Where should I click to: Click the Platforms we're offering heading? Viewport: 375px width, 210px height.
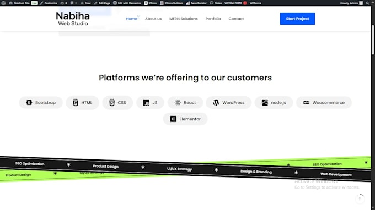click(x=185, y=78)
